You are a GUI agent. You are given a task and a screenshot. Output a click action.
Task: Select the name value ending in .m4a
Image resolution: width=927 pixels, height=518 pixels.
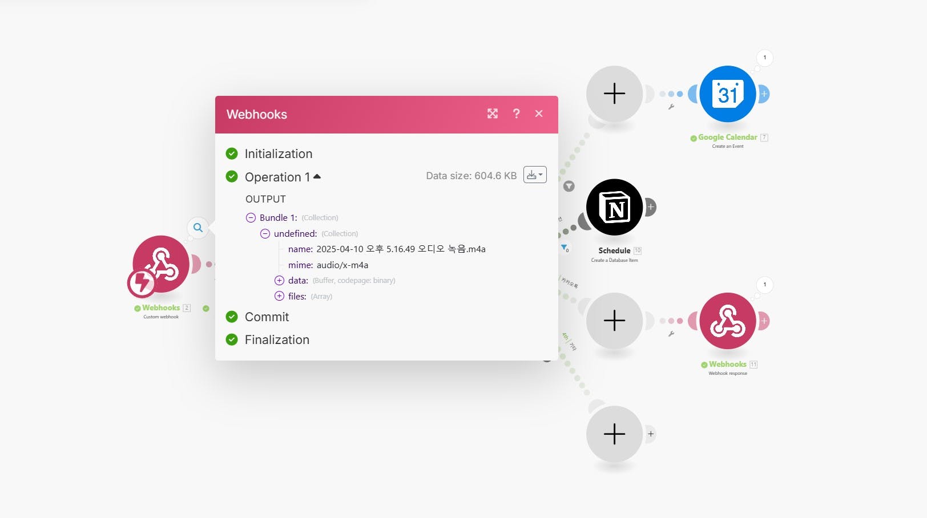coord(401,249)
